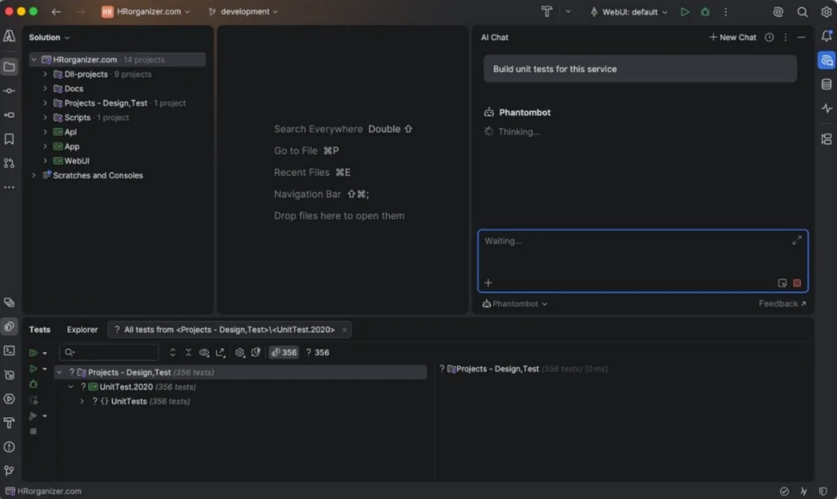Open the Phantombot model selector dropdown

click(x=515, y=304)
